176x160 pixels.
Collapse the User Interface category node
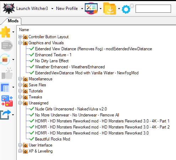point(20,145)
